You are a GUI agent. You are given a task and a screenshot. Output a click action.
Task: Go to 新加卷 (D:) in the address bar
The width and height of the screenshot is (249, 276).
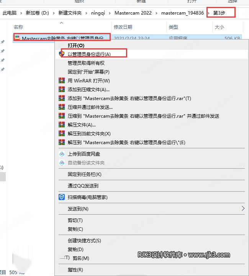point(38,13)
